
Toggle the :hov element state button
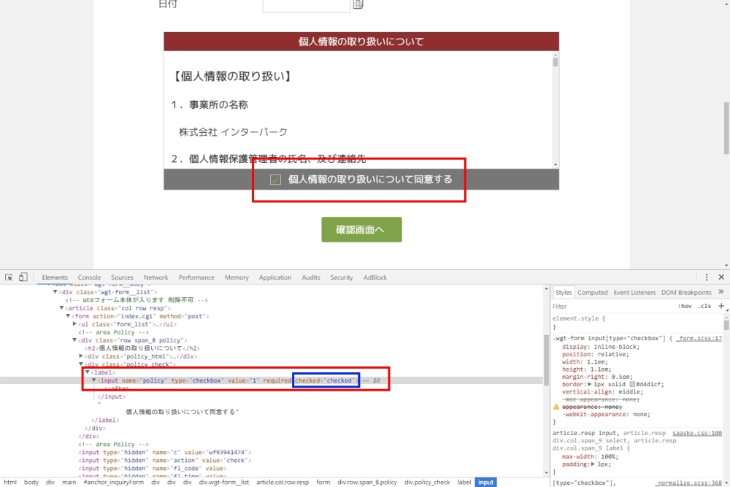[685, 307]
